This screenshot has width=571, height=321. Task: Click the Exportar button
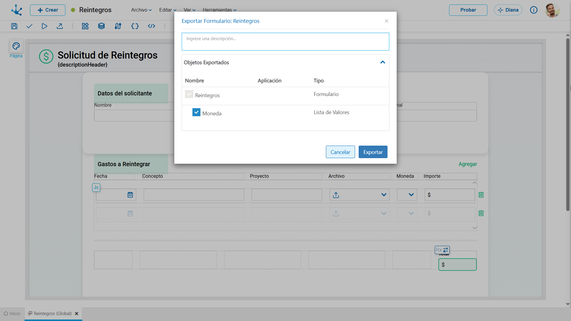[373, 152]
